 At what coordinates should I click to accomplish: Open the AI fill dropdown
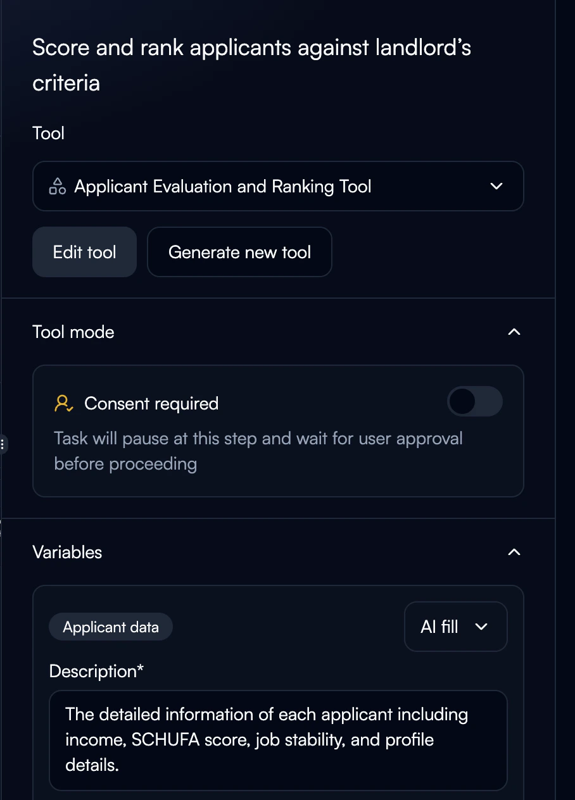(x=455, y=627)
